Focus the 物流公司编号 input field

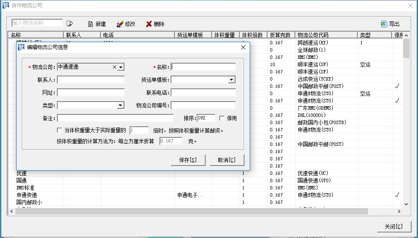point(203,105)
